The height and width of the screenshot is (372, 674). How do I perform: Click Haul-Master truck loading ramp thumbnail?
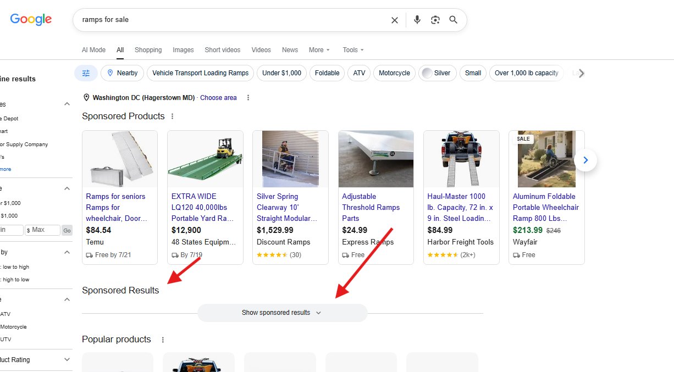(461, 159)
